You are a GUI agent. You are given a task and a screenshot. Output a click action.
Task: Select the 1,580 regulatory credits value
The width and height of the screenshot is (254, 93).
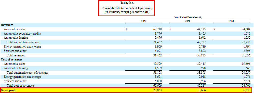coord(247,34)
